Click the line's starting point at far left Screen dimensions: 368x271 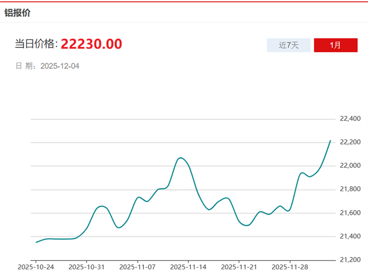pos(36,242)
